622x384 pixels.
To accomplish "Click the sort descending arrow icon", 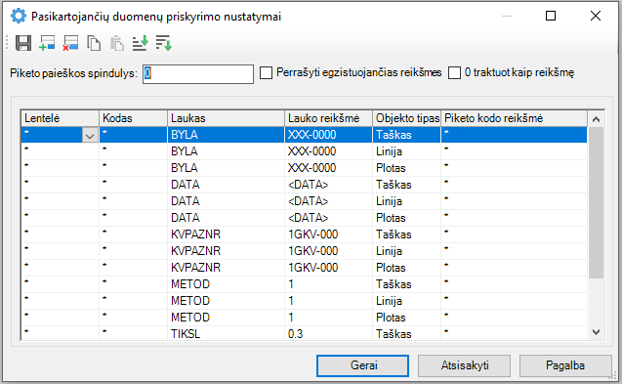I will 163,43.
